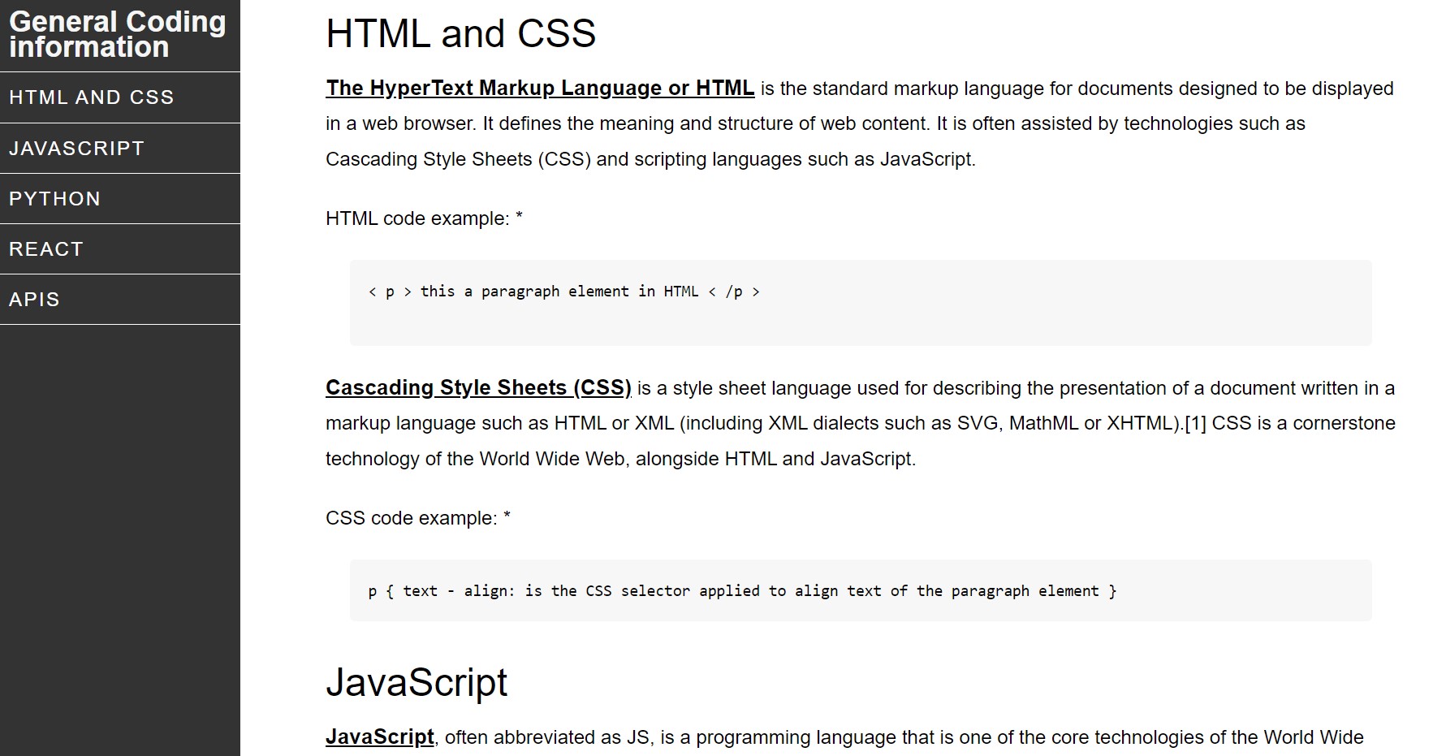Viewport: 1433px width, 756px height.
Task: Click the CSS text-align code example block
Action: 861,590
